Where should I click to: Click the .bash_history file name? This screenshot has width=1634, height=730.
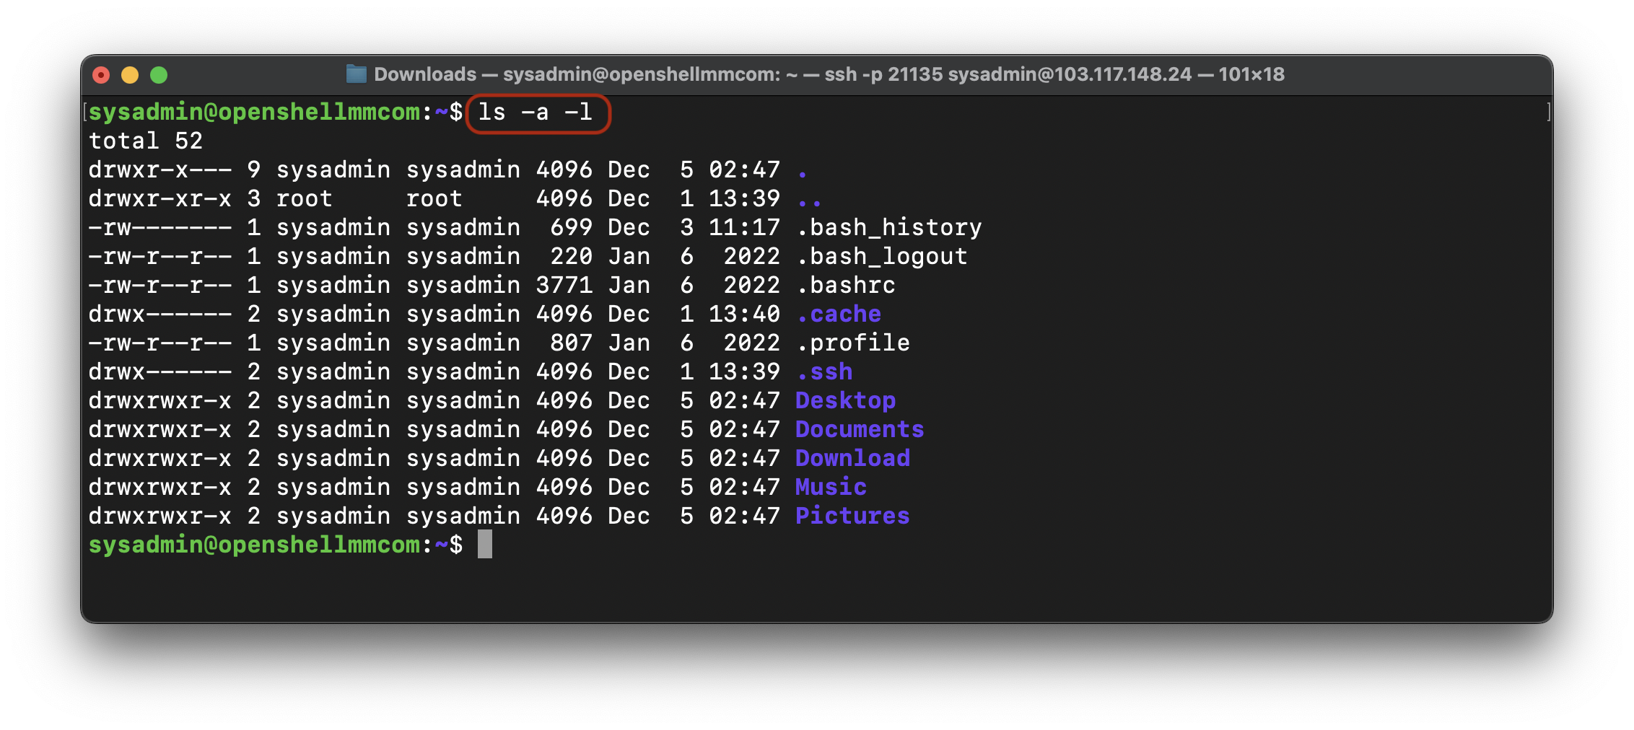pos(888,228)
